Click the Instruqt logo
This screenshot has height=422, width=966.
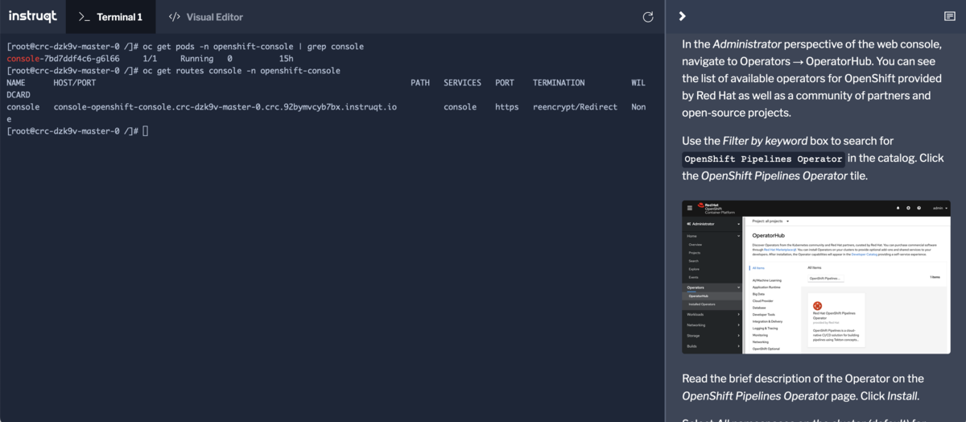(32, 16)
